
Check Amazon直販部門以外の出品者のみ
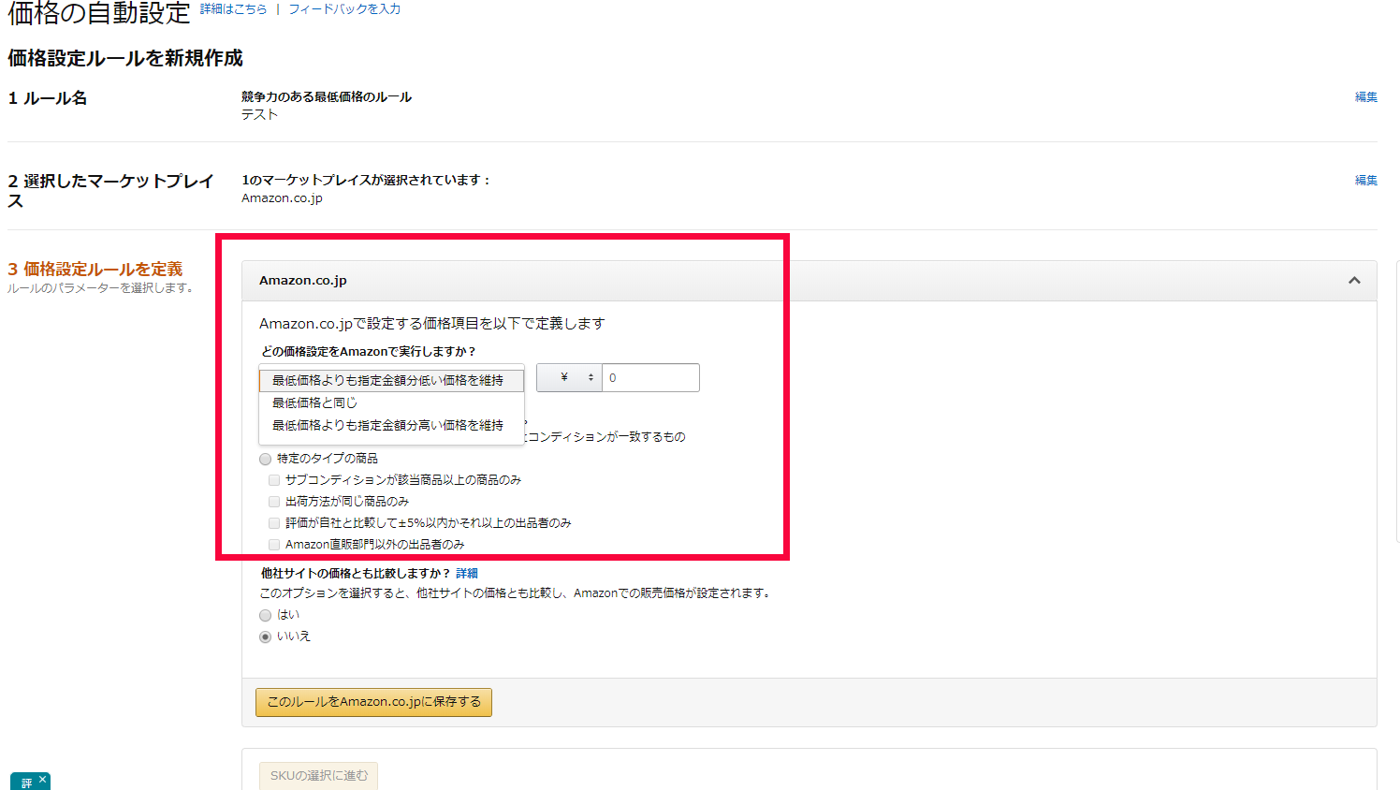pos(274,545)
